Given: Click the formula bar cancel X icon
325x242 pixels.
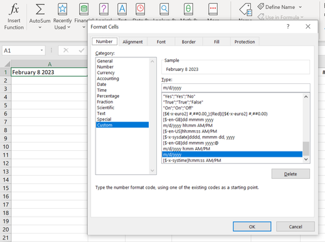Looking at the screenshot, I should (66, 51).
